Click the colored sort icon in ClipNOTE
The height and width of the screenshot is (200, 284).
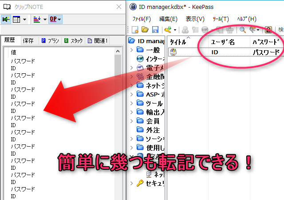37,19
